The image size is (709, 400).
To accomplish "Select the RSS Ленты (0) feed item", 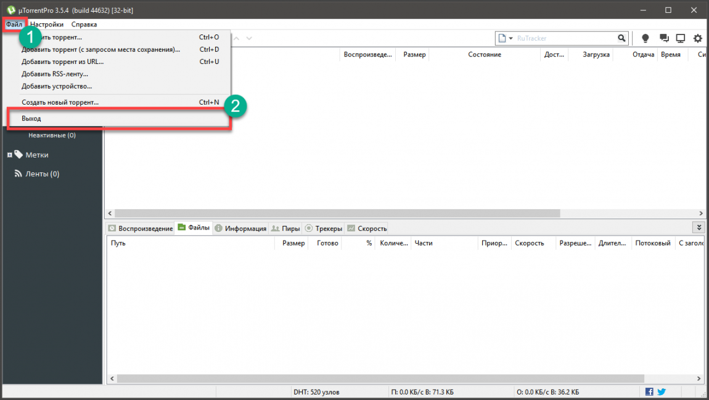I will [x=37, y=174].
